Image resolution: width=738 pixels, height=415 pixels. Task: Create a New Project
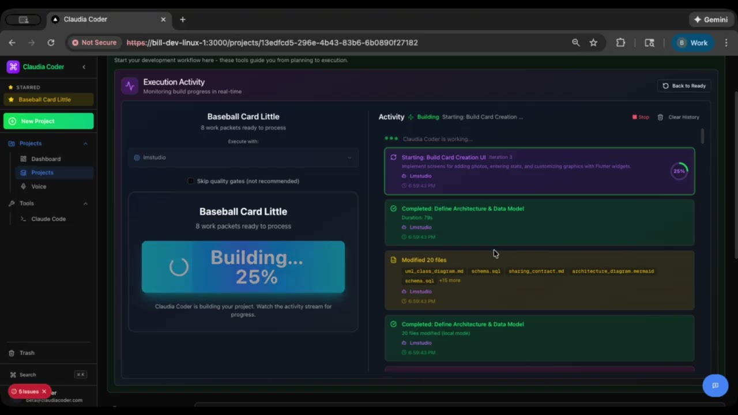tap(48, 121)
